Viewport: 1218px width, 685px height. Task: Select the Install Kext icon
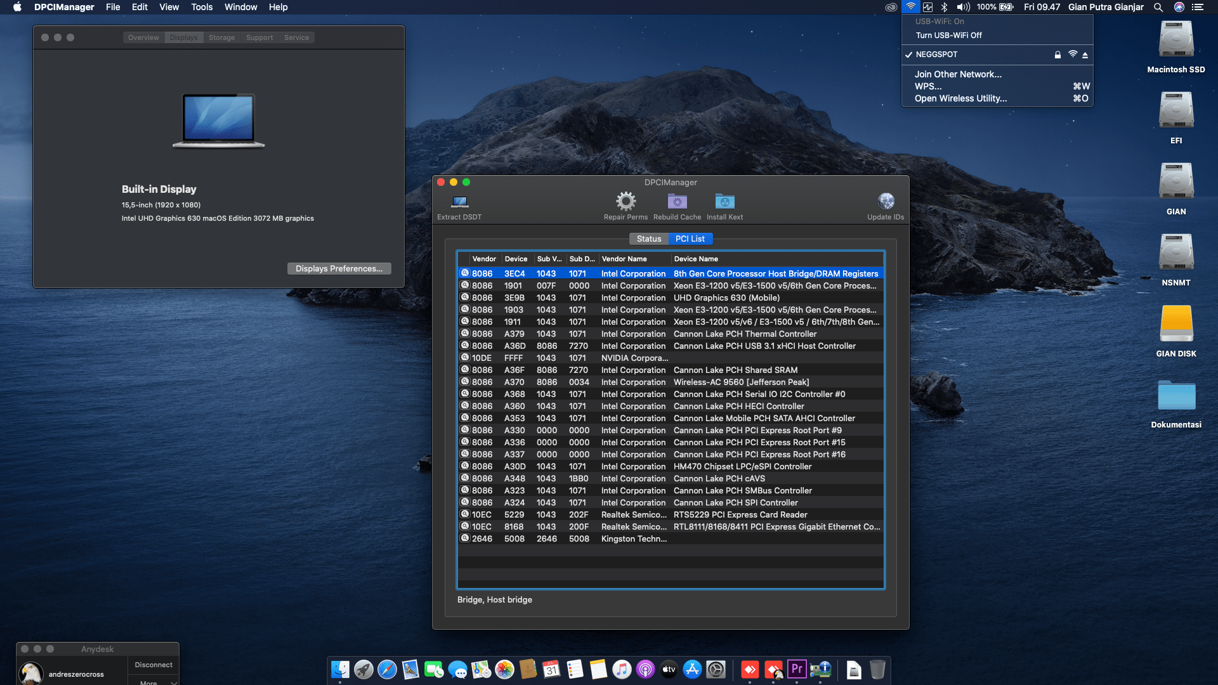pos(724,204)
